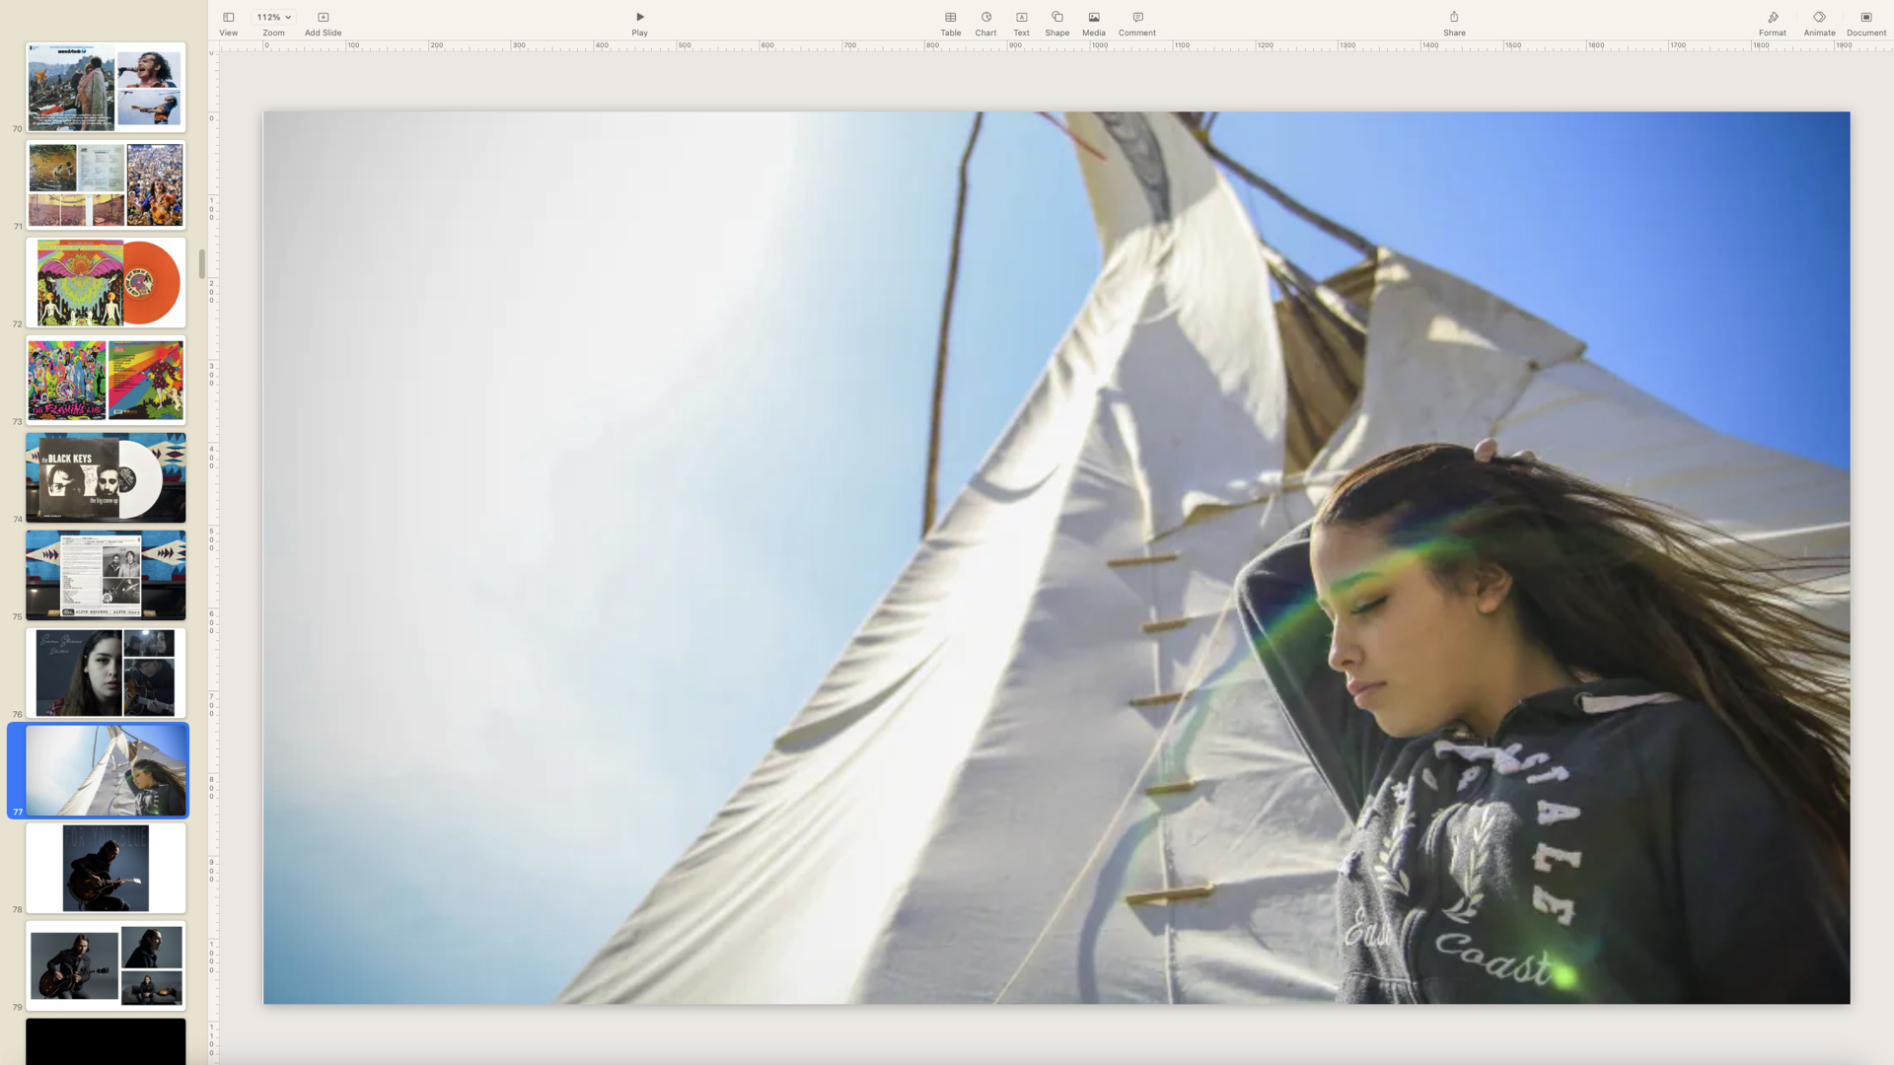
Task: Open slide 70 Woodstock thumbnail
Action: pyautogui.click(x=106, y=88)
